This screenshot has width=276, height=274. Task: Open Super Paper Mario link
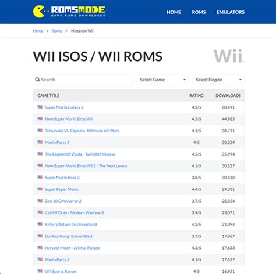pyautogui.click(x=62, y=189)
